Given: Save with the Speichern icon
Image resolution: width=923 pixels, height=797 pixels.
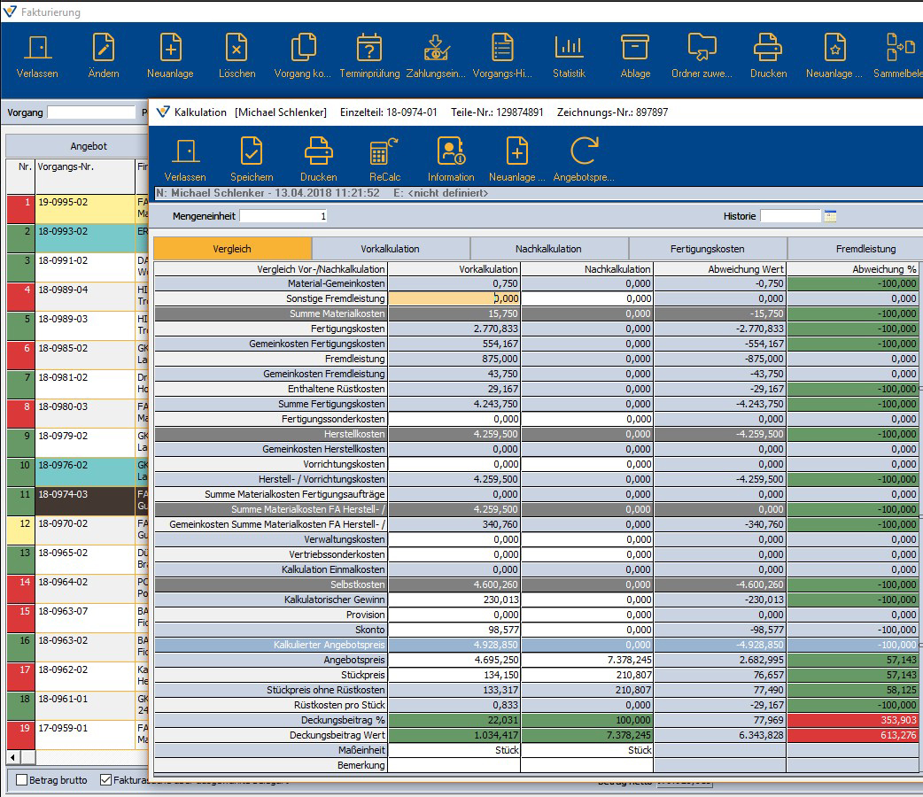Looking at the screenshot, I should click(252, 158).
